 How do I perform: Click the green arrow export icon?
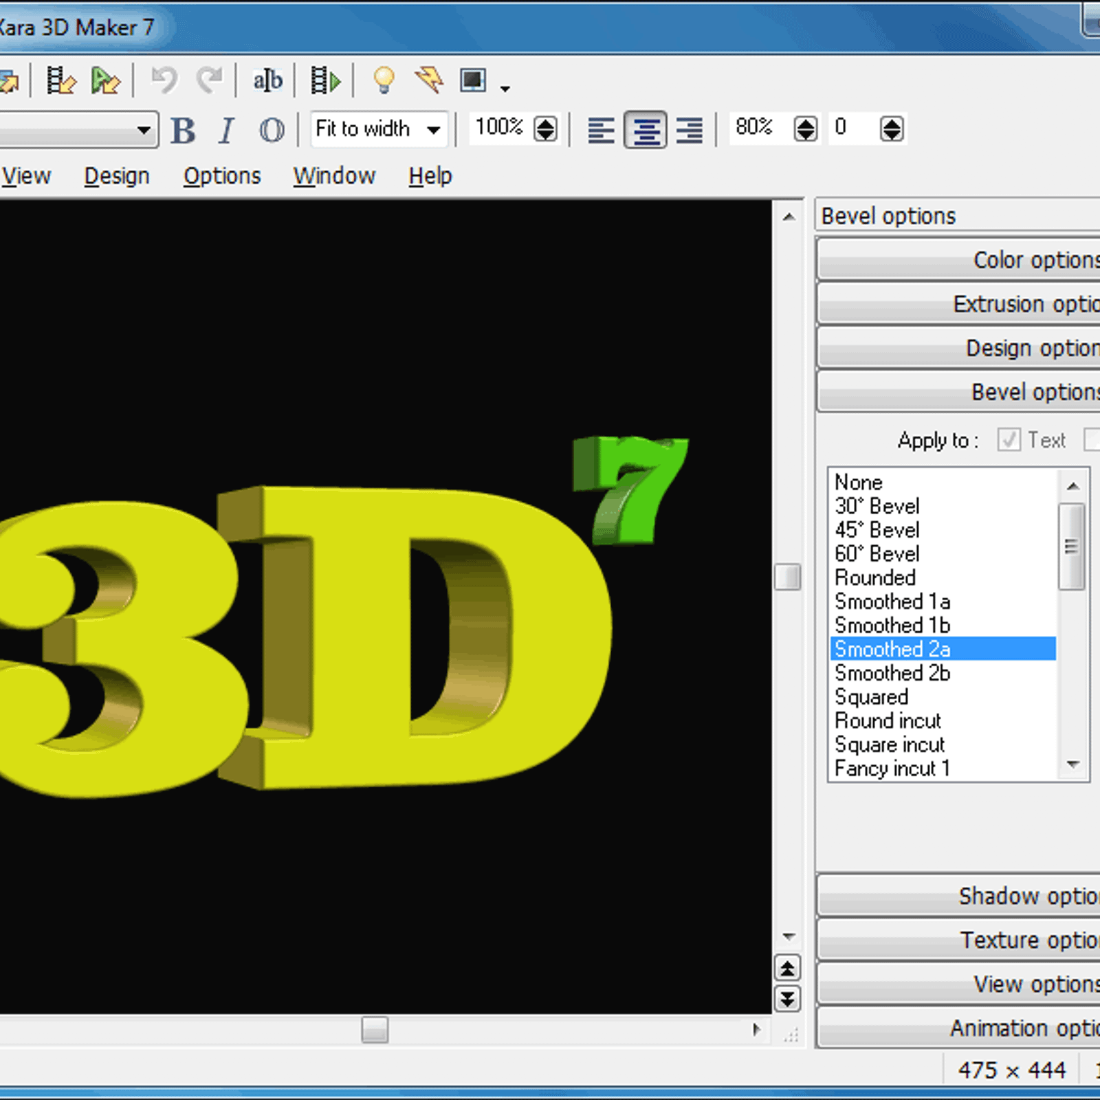click(x=106, y=81)
